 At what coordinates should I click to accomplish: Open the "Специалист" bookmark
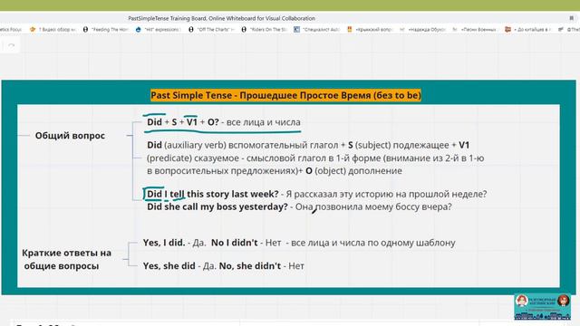[x=316, y=30]
